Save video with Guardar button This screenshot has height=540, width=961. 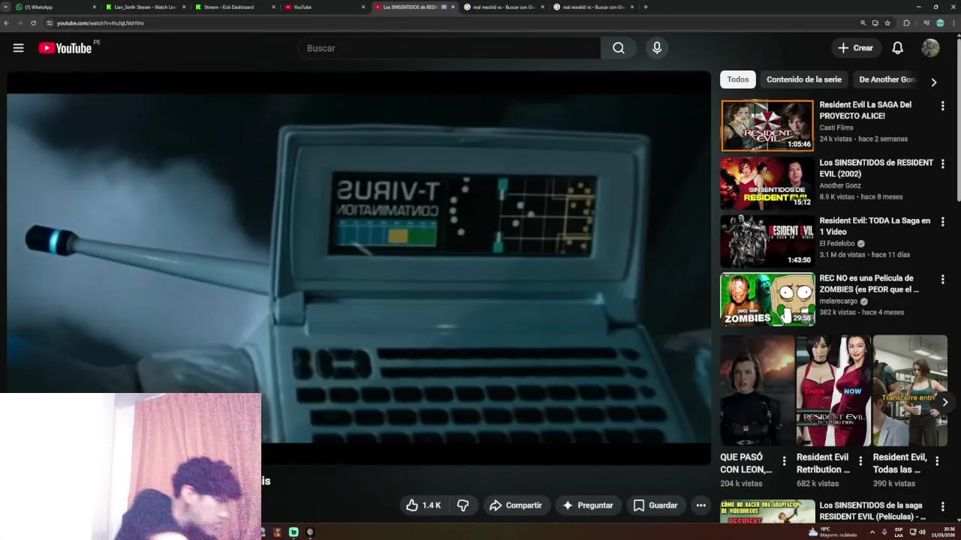pyautogui.click(x=655, y=505)
